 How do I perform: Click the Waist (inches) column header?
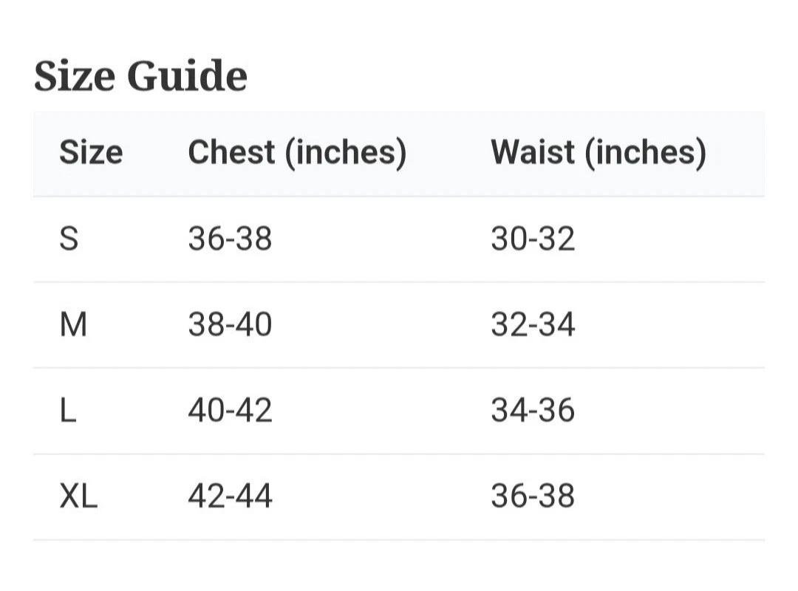click(x=598, y=153)
